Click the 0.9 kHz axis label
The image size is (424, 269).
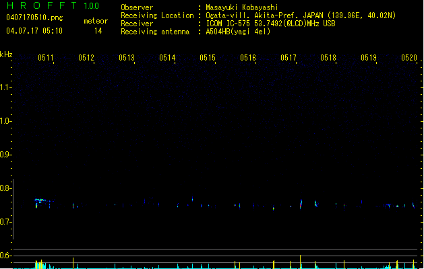(x=5, y=155)
